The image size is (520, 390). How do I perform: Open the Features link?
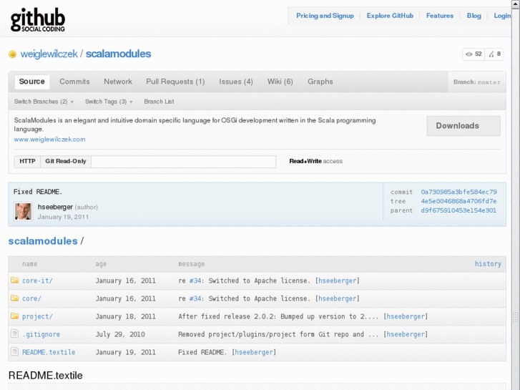pos(440,16)
